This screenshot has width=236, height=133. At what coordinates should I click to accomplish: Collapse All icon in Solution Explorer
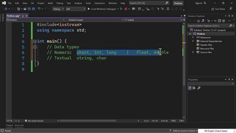(219, 21)
